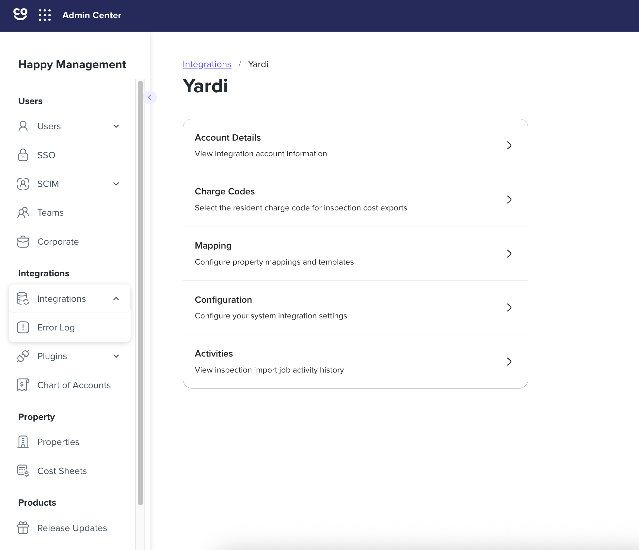
Task: Click the SCIM user scan icon
Action: [23, 184]
